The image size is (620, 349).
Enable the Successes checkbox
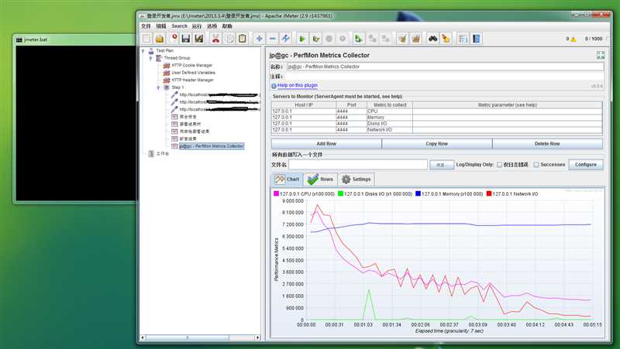pos(536,165)
